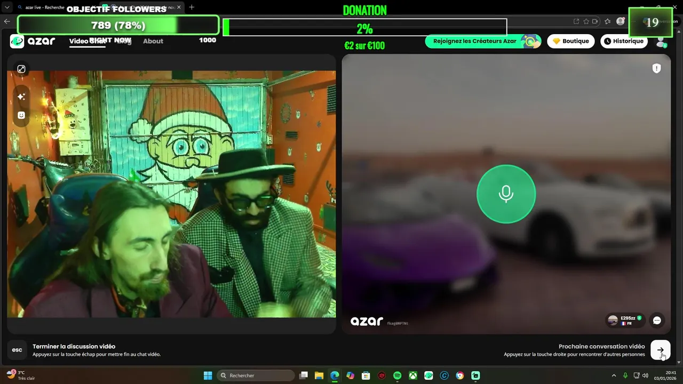The width and height of the screenshot is (683, 384).
Task: Bookmark the page with the star icon
Action: click(x=586, y=21)
